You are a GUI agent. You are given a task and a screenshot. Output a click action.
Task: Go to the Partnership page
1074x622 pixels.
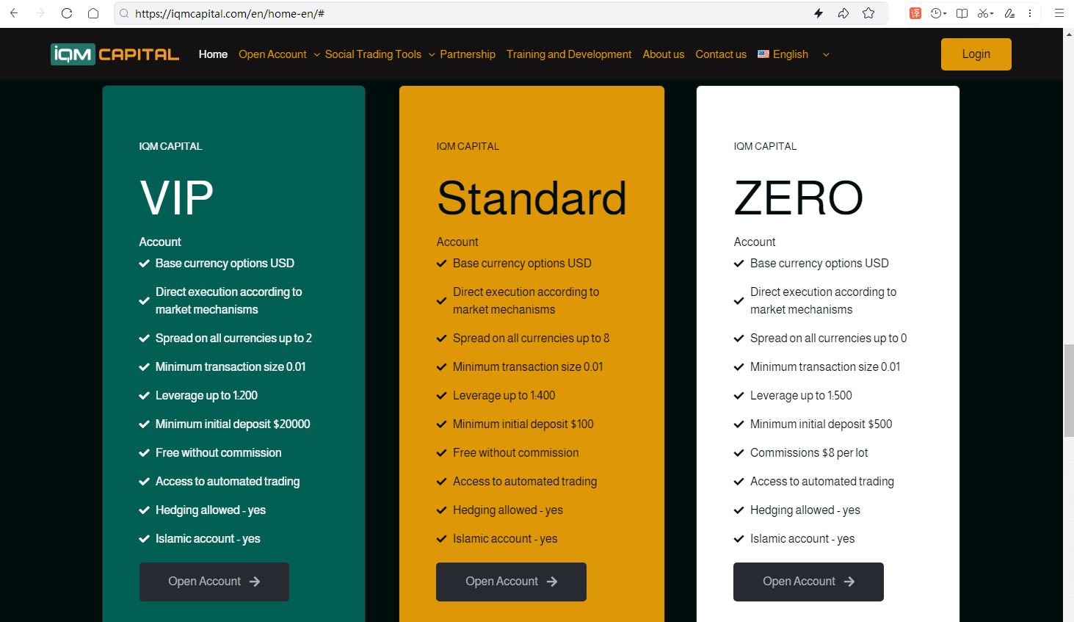point(468,54)
